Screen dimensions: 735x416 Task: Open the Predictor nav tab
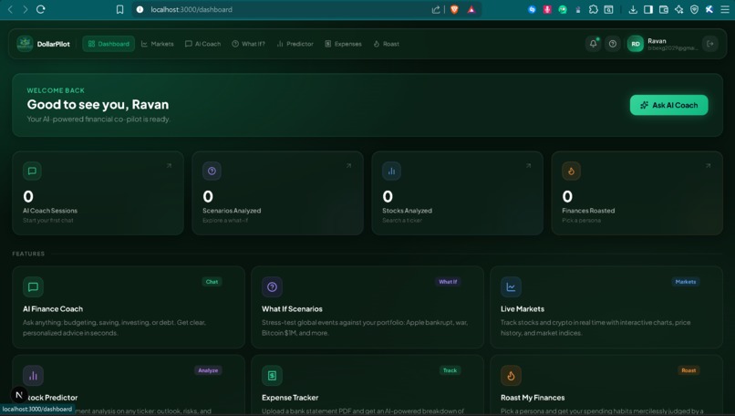tap(295, 44)
